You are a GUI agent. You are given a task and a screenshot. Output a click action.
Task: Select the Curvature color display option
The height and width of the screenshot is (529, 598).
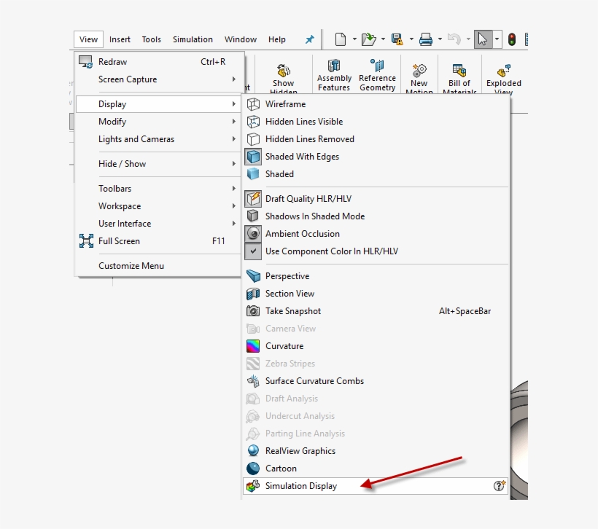[284, 346]
